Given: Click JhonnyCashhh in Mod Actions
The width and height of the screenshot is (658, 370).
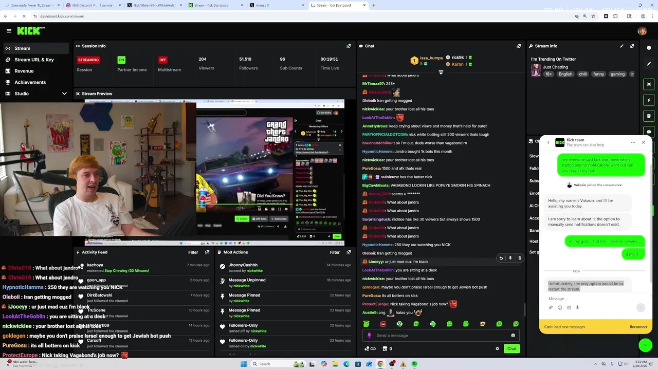Looking at the screenshot, I should [243, 265].
